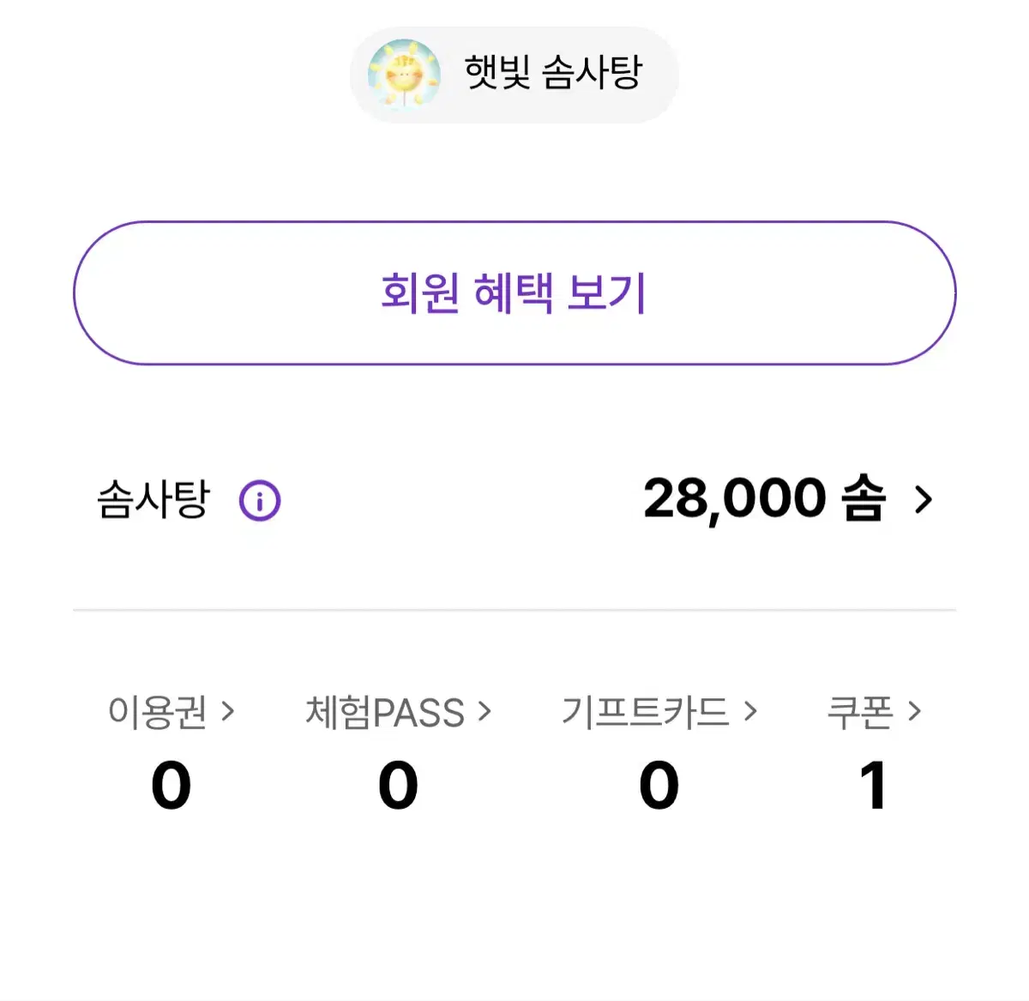
Task: Select the 기프트카드 label
Action: click(x=645, y=712)
